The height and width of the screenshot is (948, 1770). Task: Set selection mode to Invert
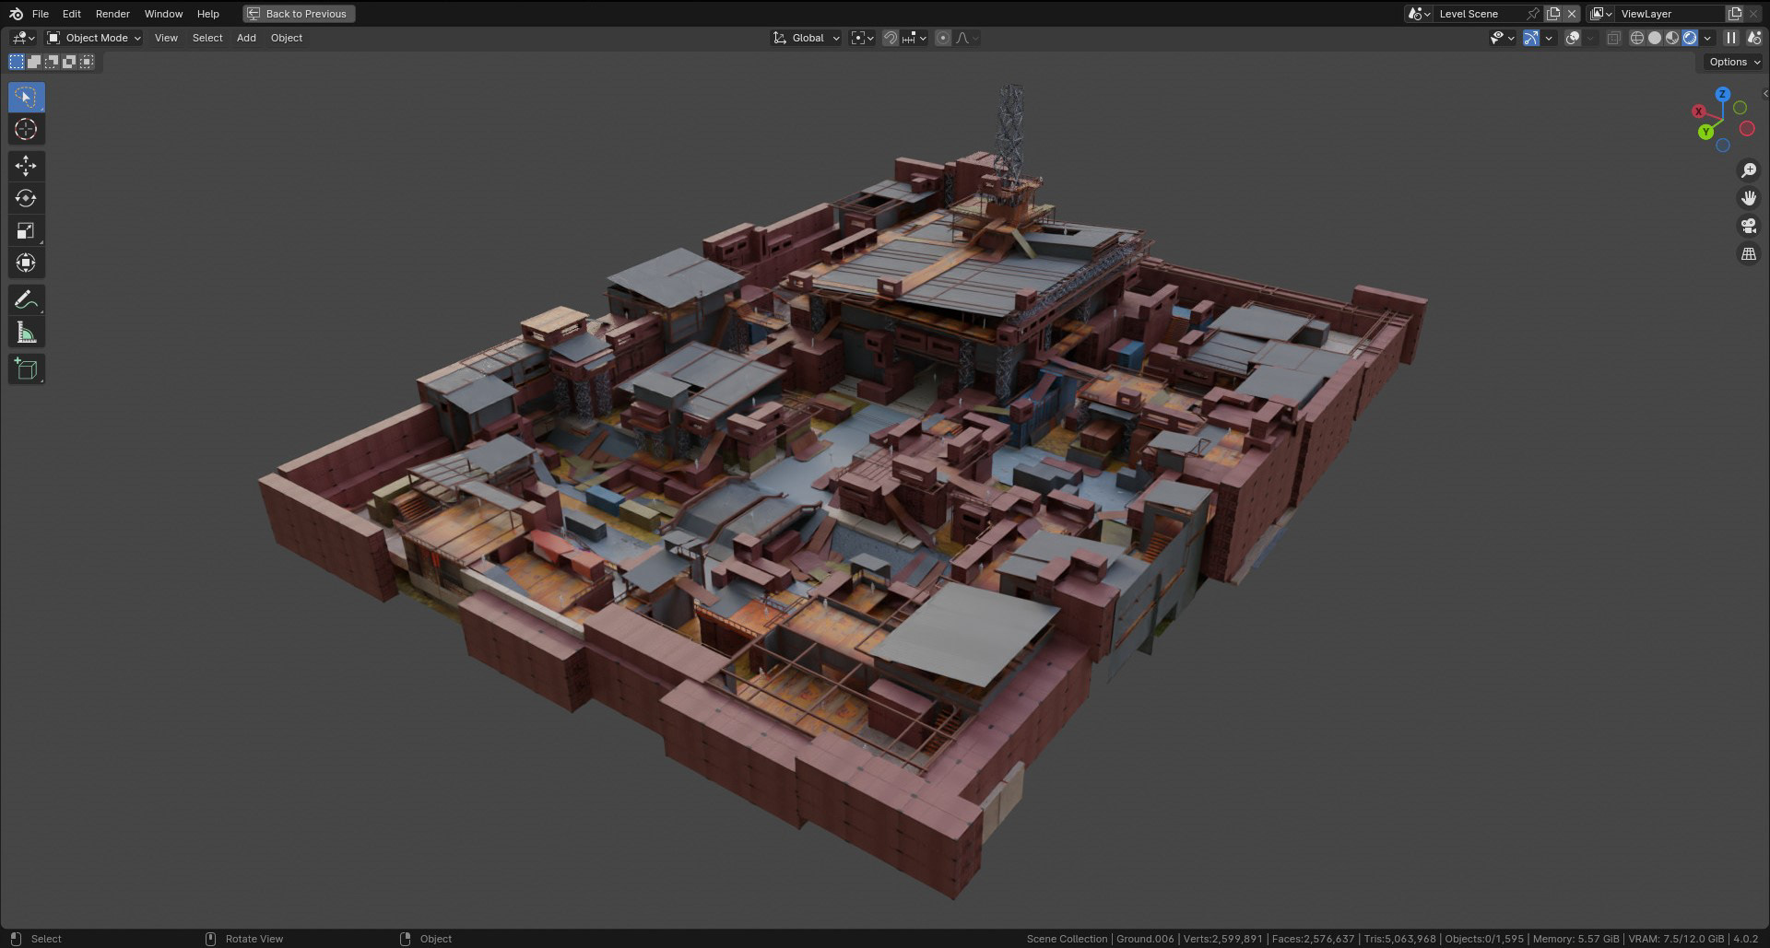point(69,62)
